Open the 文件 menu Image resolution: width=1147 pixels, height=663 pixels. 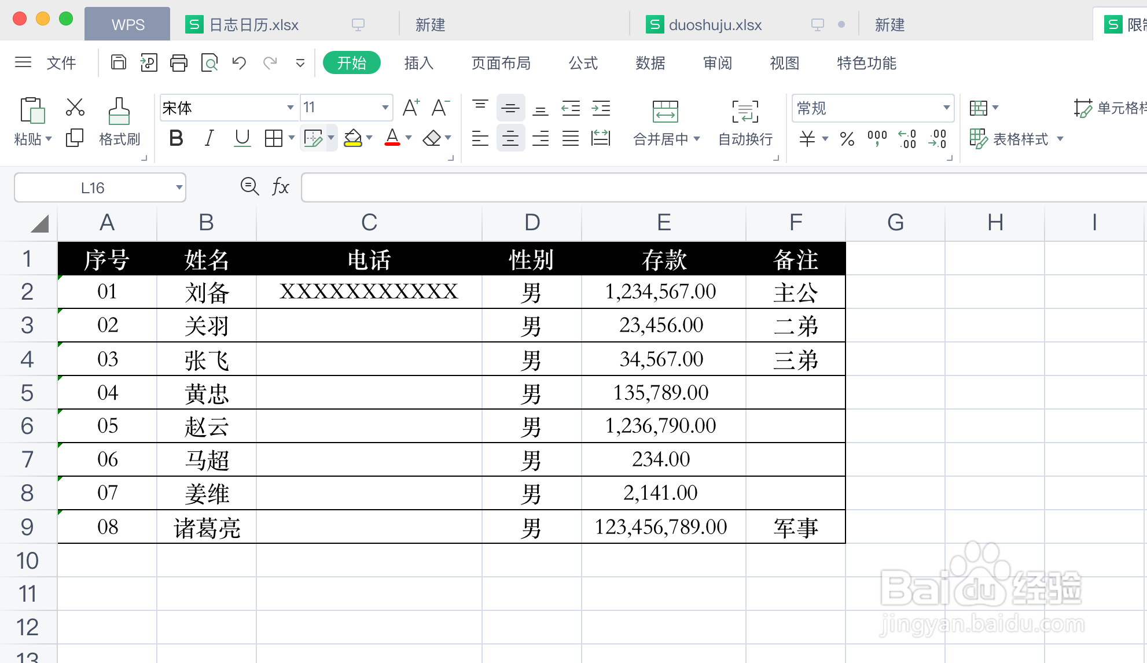click(x=61, y=63)
